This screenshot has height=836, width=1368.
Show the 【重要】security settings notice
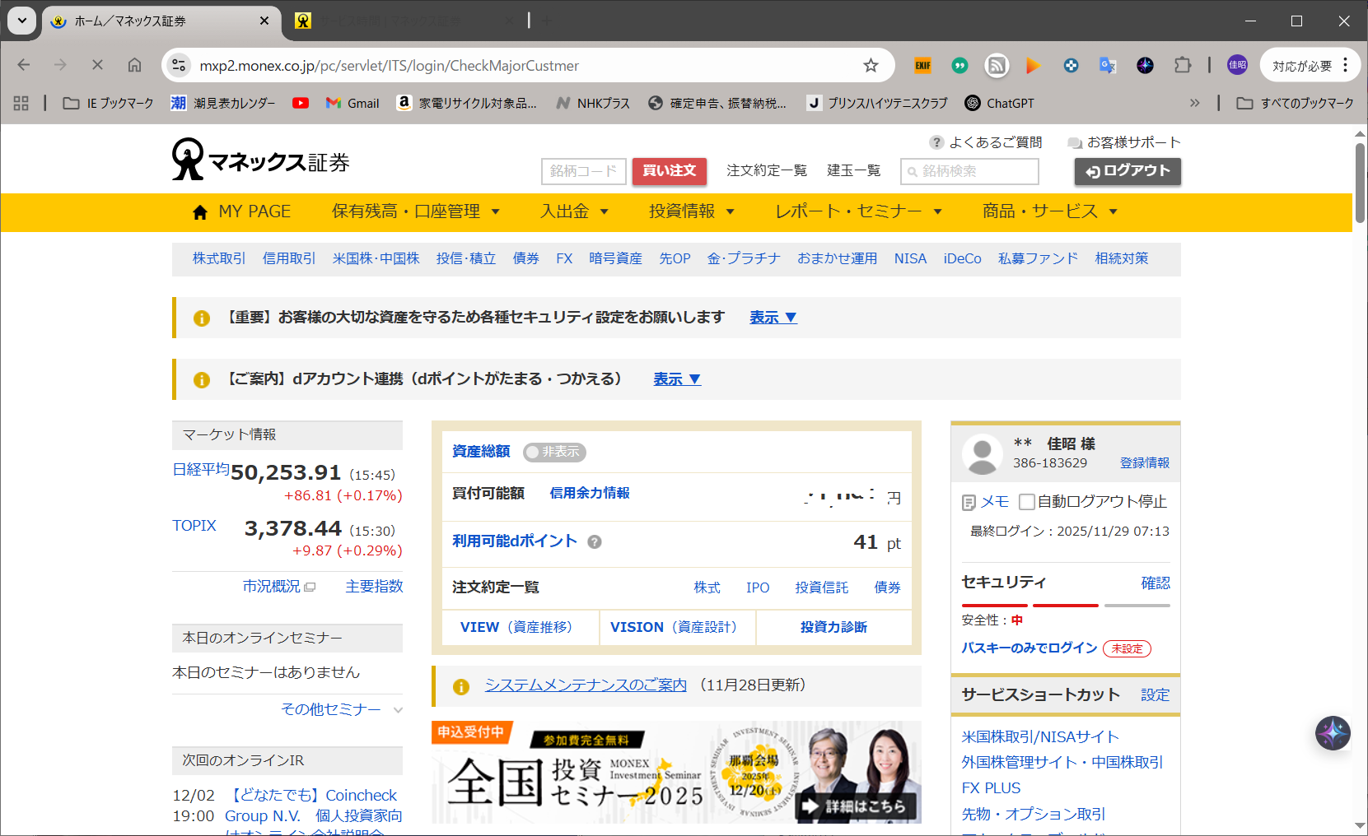pos(773,318)
